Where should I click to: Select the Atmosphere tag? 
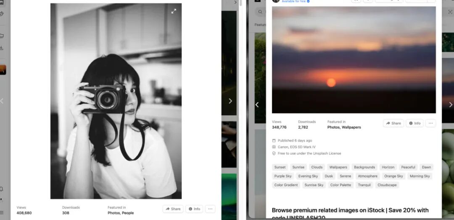coord(368,176)
